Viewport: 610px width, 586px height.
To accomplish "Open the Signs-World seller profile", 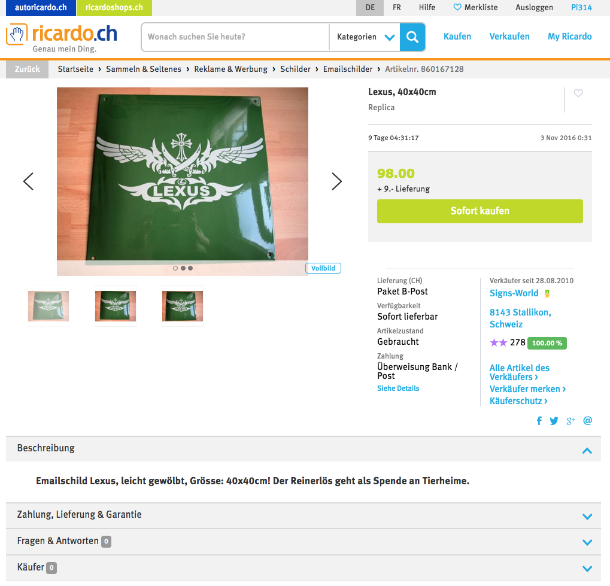I will [x=514, y=293].
